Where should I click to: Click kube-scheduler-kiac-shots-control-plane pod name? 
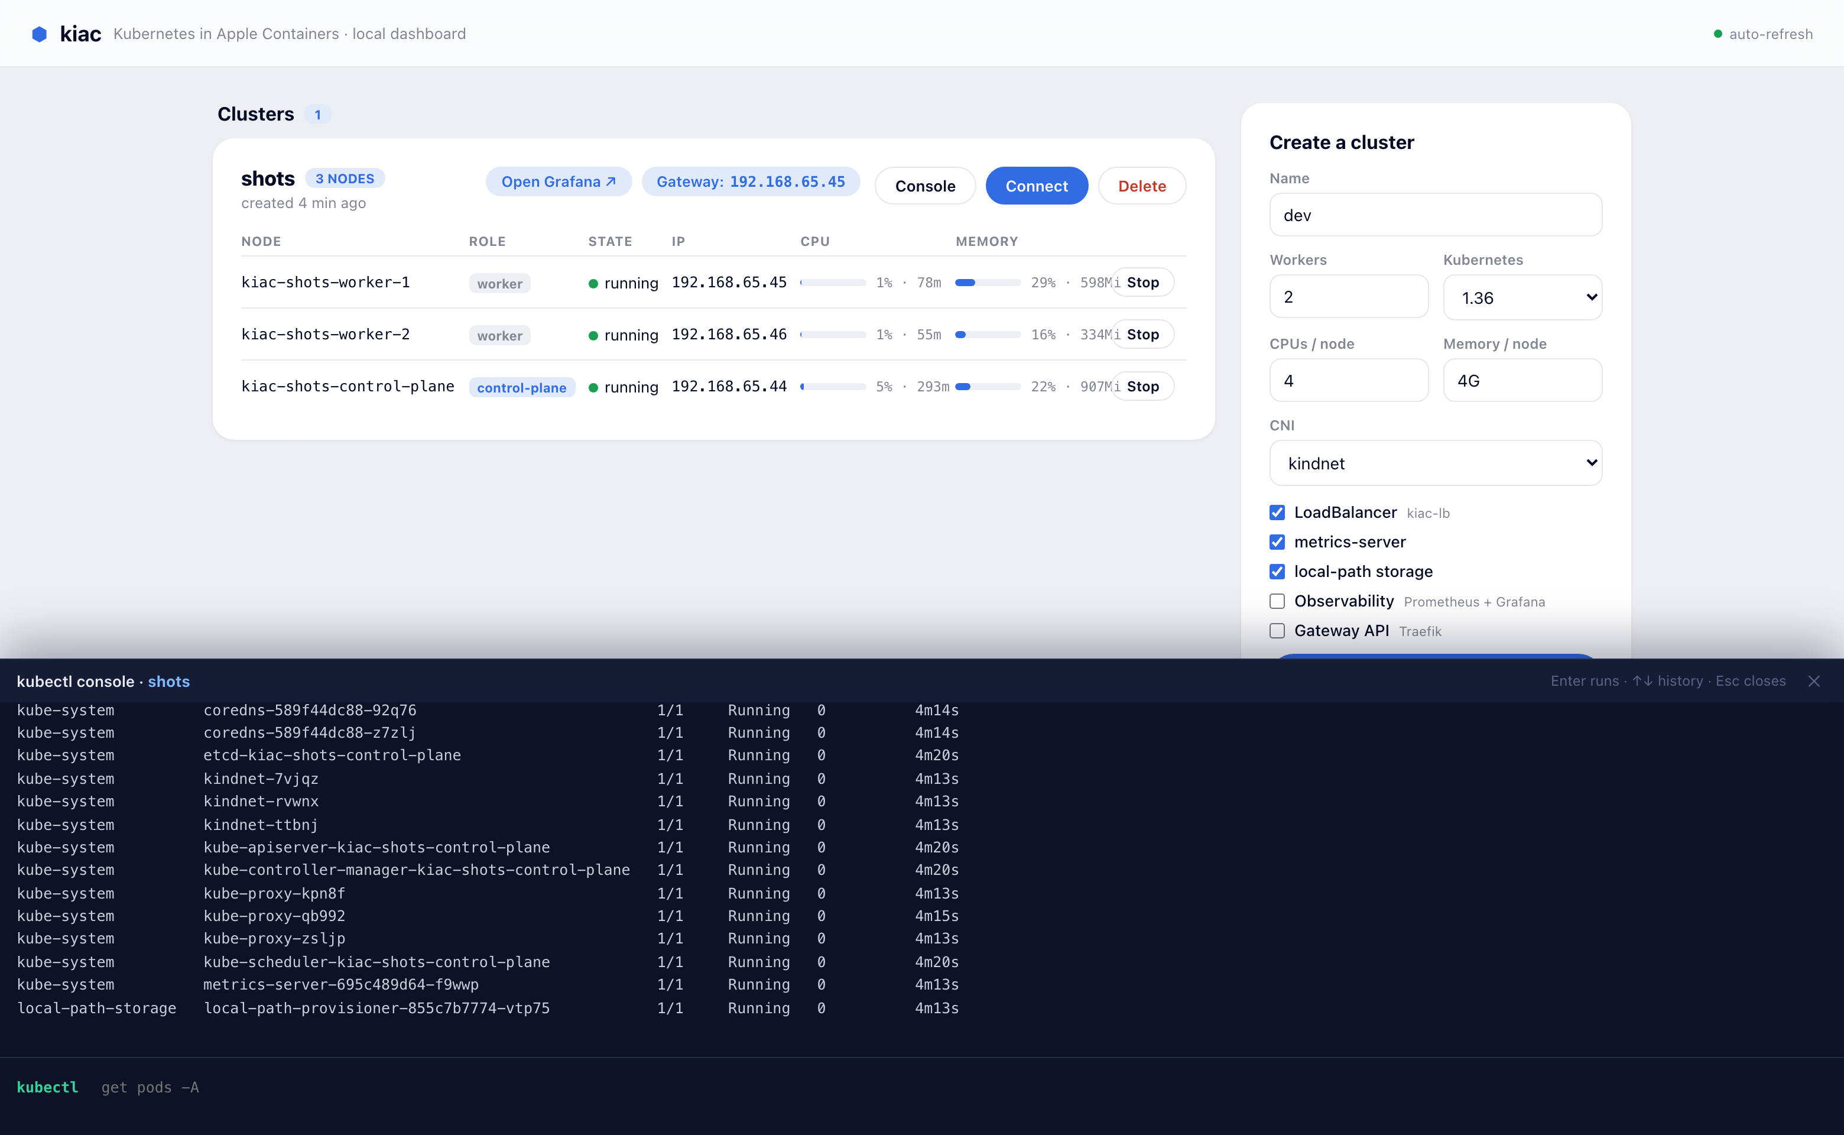coord(376,962)
